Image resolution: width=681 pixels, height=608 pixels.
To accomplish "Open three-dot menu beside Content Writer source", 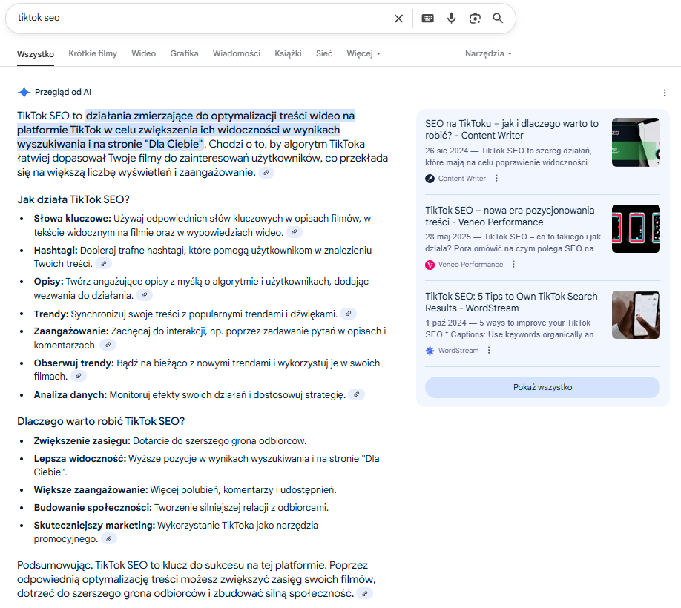I will [x=496, y=178].
